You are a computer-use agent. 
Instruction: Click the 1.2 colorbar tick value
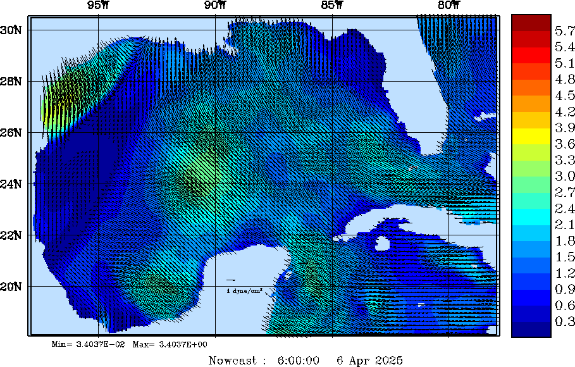pos(565,273)
